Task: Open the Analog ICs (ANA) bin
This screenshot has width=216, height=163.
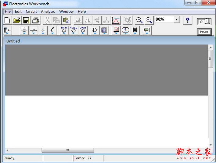Action: click(x=64, y=30)
